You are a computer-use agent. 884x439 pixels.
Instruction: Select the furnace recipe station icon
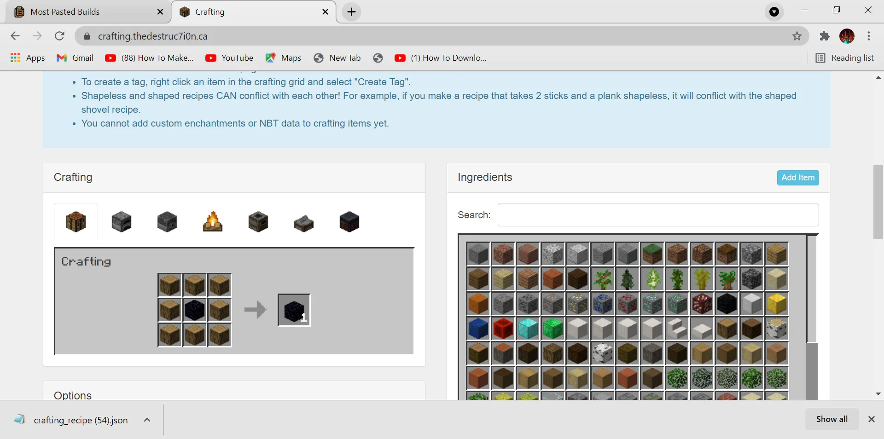121,222
